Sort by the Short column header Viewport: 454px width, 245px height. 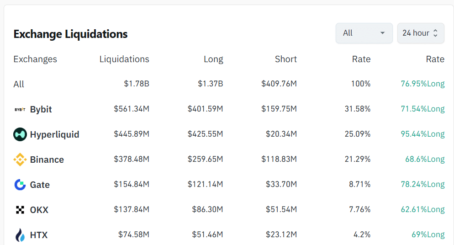(286, 59)
